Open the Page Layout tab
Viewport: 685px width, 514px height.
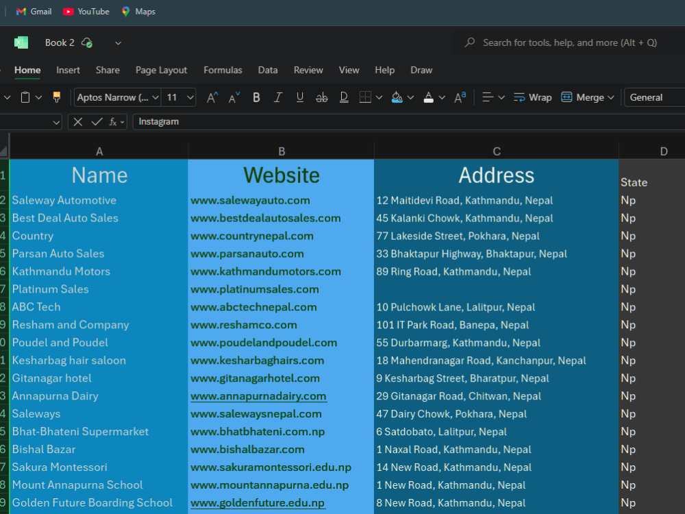[161, 70]
